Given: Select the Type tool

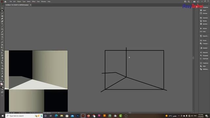Looking at the screenshot, I should 2,24.
